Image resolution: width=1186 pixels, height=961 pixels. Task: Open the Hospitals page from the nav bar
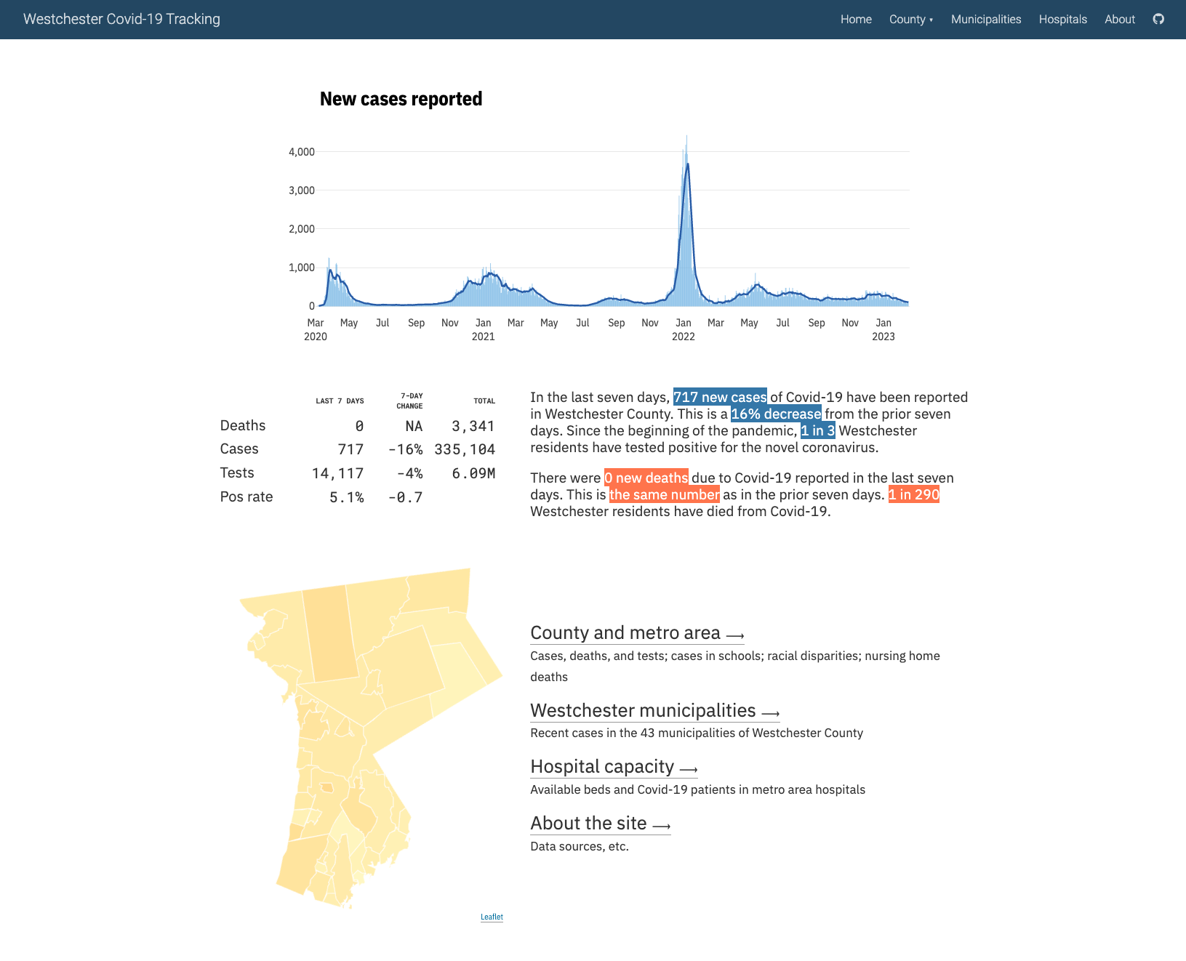(x=1063, y=19)
